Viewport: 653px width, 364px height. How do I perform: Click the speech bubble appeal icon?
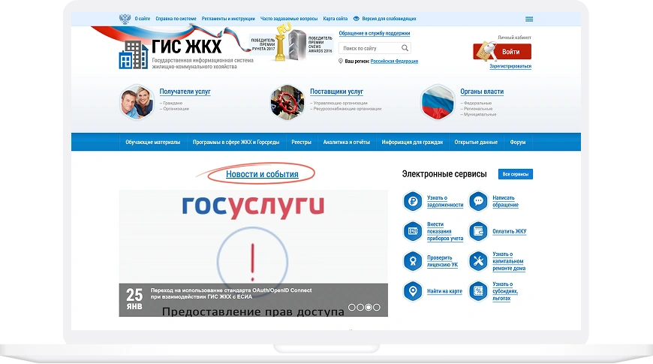coord(478,201)
